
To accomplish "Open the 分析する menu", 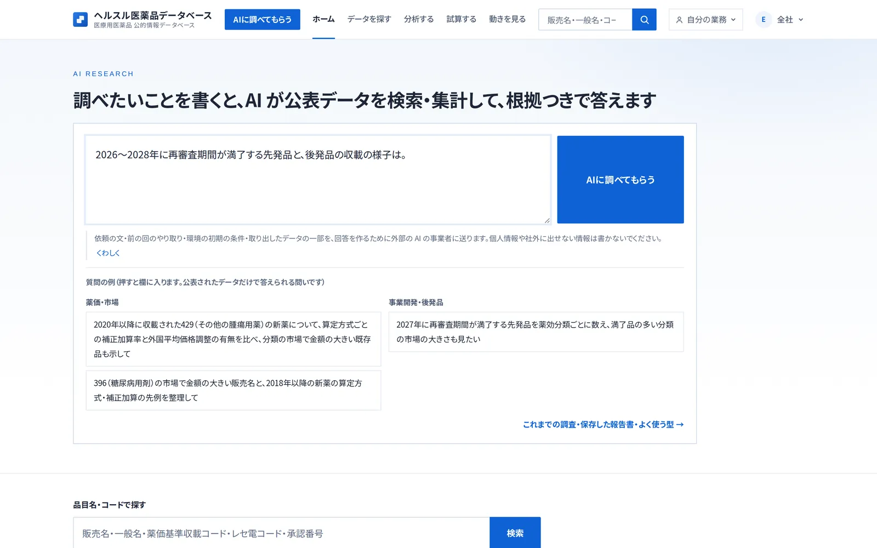I will pos(419,19).
